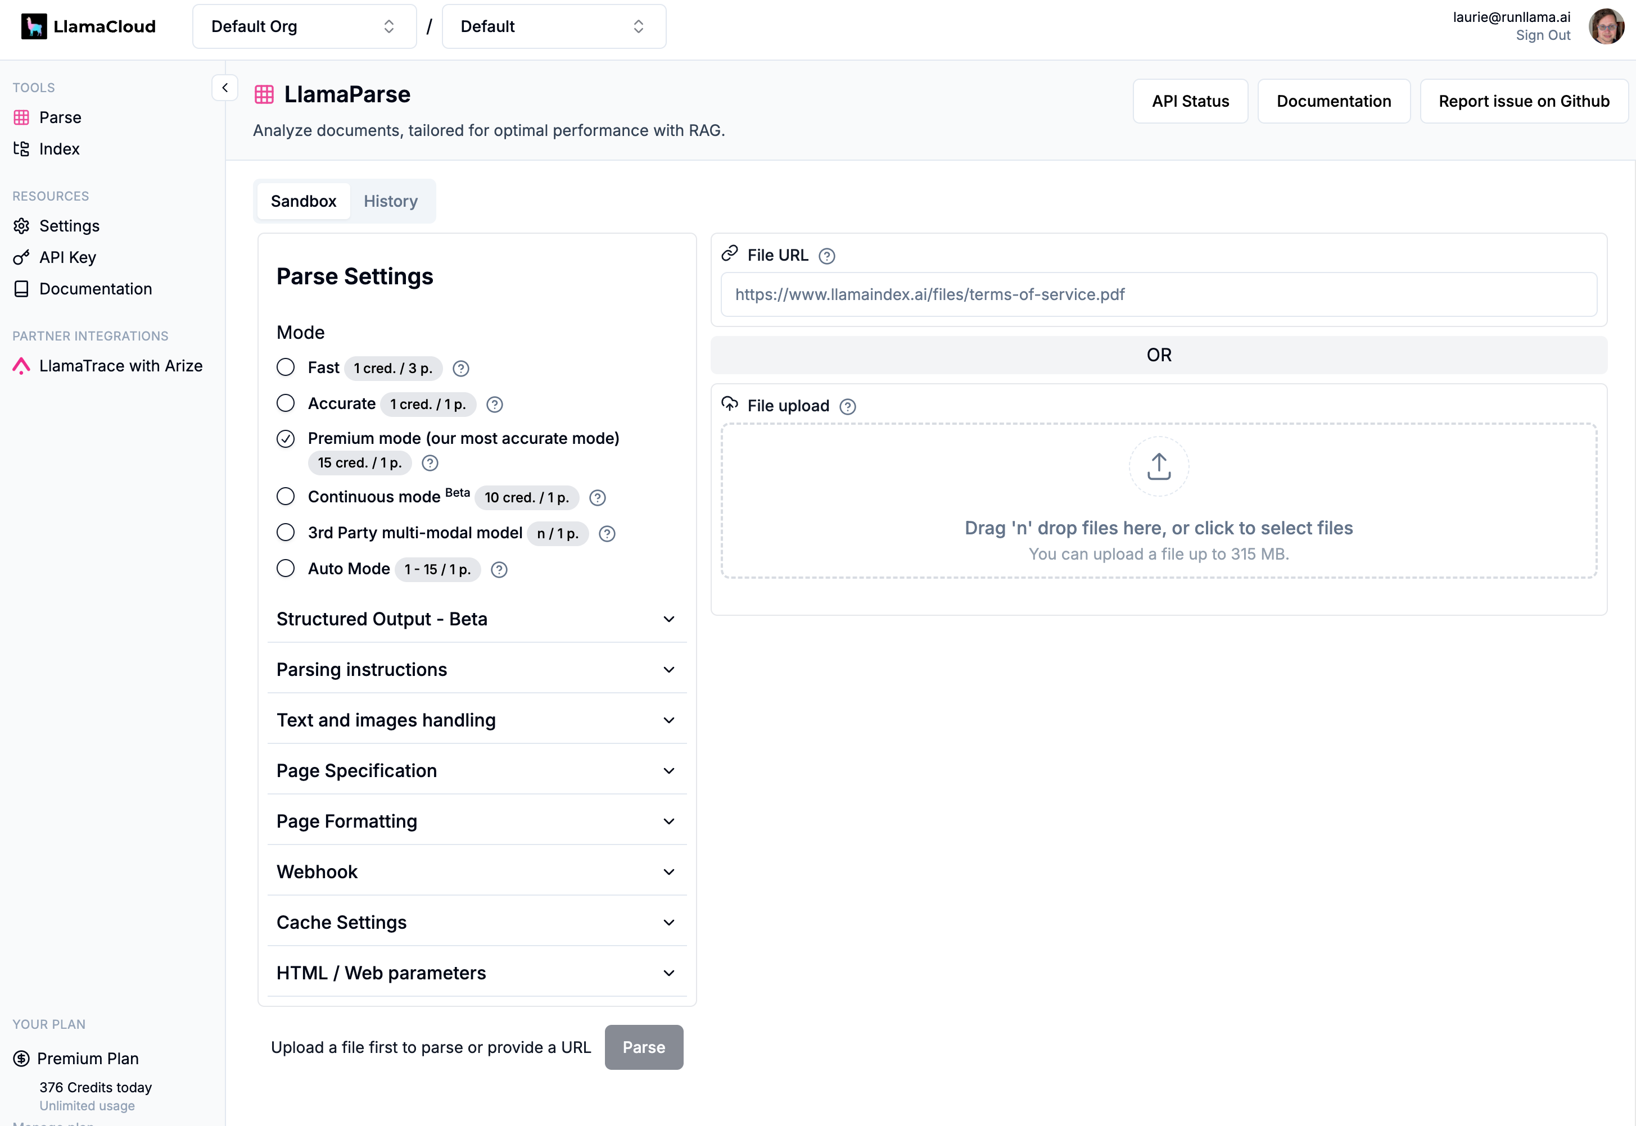Image resolution: width=1636 pixels, height=1126 pixels.
Task: Click the laurie@runllama.ai account email
Action: (x=1511, y=17)
